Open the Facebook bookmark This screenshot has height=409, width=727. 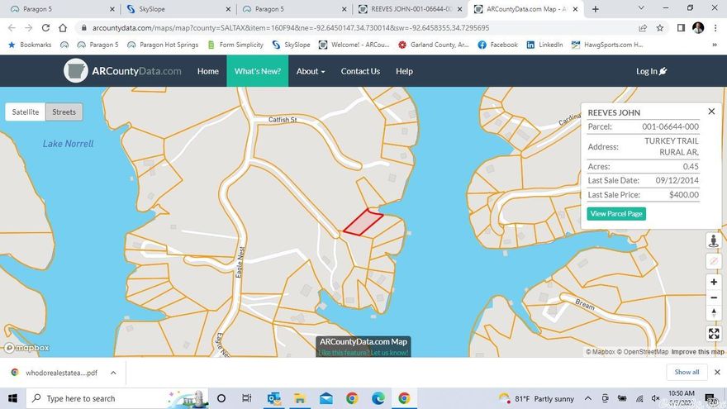click(497, 45)
